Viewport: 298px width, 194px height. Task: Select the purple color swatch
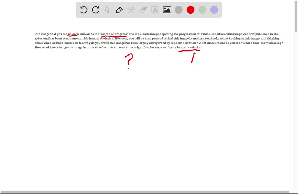coord(214,10)
